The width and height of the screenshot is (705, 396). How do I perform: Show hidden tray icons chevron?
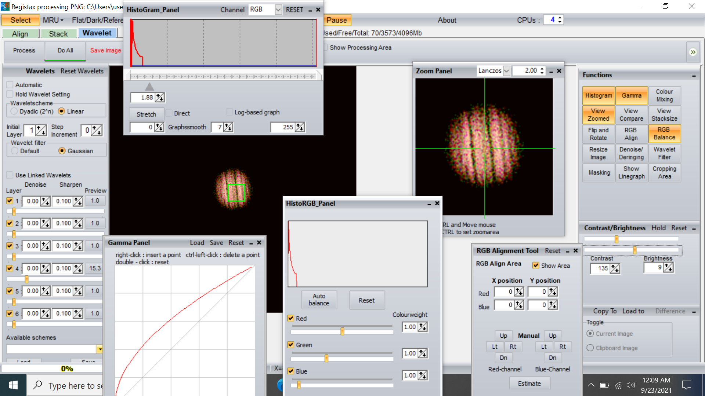591,385
